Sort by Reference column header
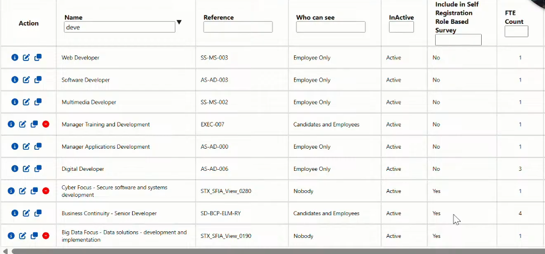This screenshot has width=545, height=254. pos(219,17)
